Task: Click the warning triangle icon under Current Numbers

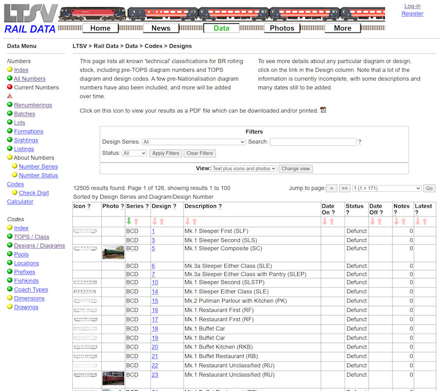Action: [9, 95]
